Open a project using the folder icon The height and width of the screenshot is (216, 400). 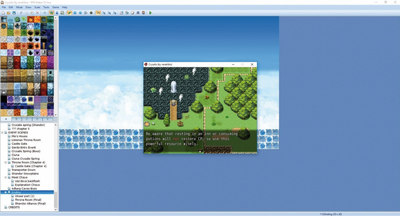click(9, 13)
